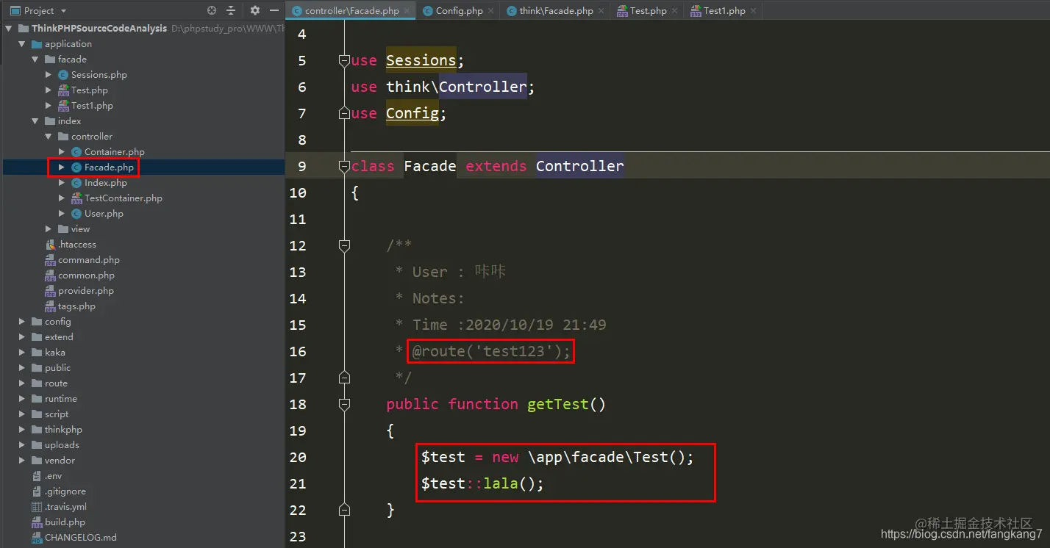The height and width of the screenshot is (548, 1050).
Task: Close the Test.php editor tab
Action: pyautogui.click(x=675, y=11)
